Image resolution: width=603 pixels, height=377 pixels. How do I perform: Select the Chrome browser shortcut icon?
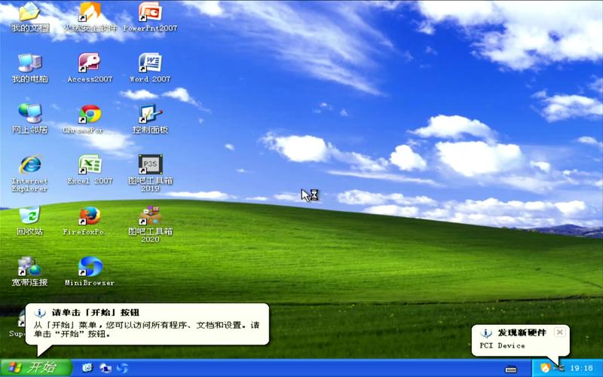tap(90, 118)
